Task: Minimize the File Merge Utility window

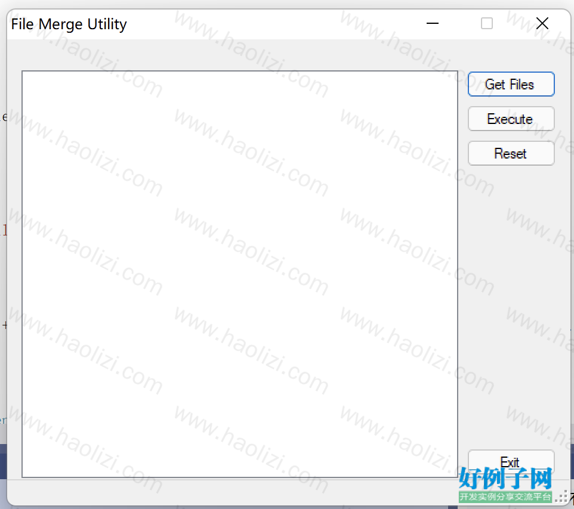Action: 433,24
